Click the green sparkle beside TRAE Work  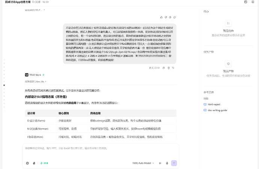point(44,75)
